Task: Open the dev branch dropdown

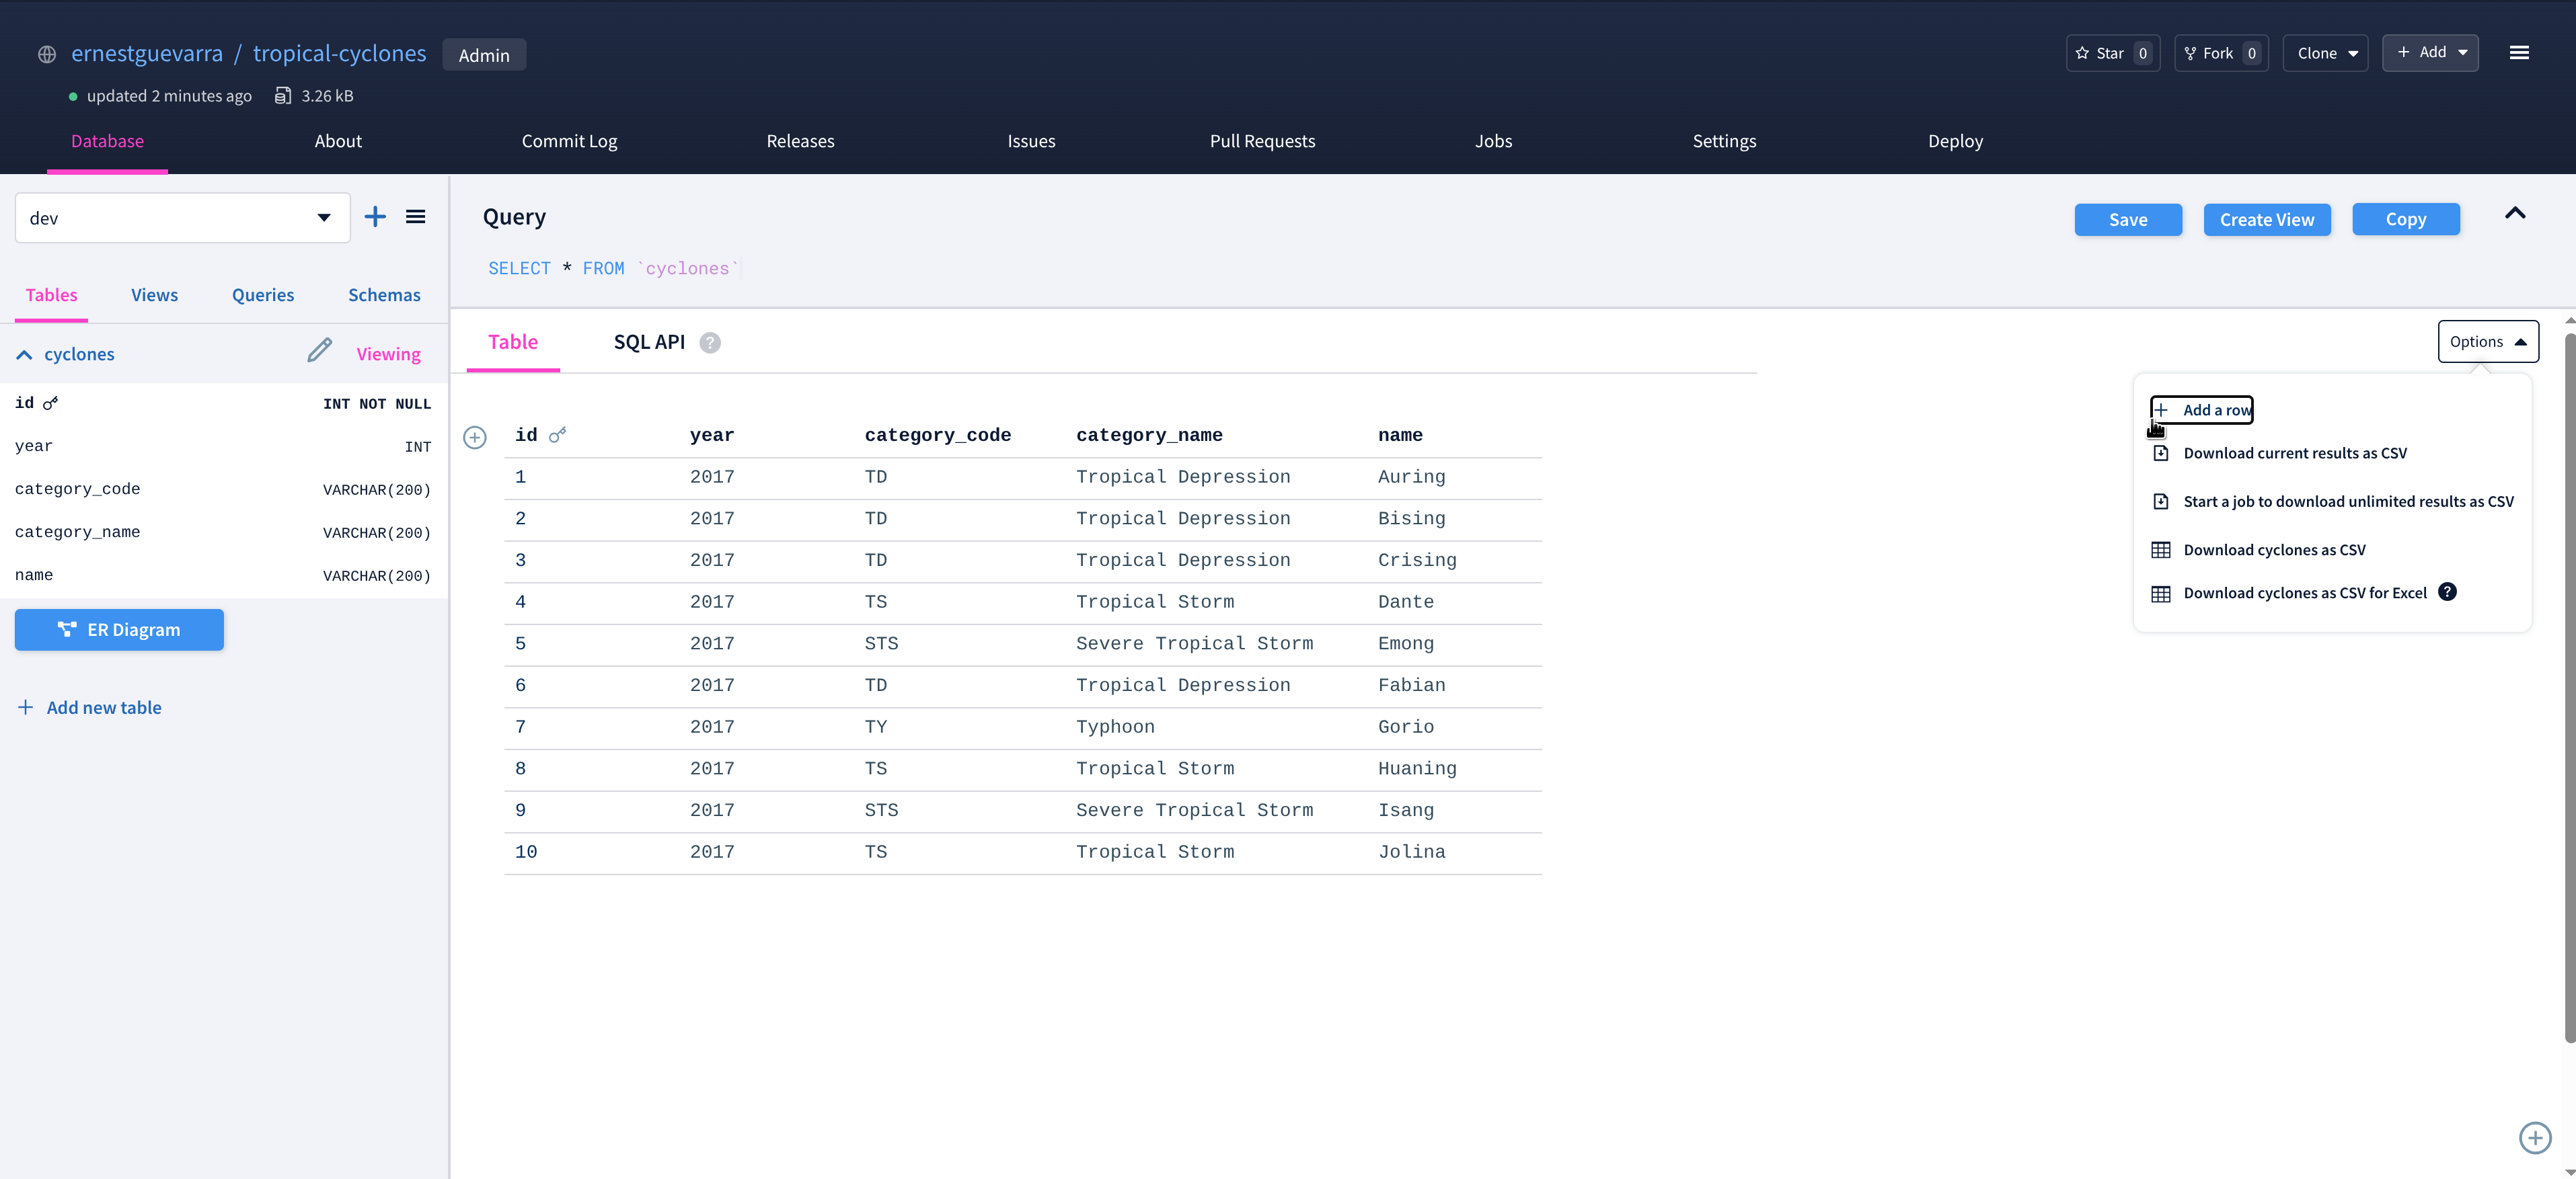Action: pyautogui.click(x=182, y=218)
